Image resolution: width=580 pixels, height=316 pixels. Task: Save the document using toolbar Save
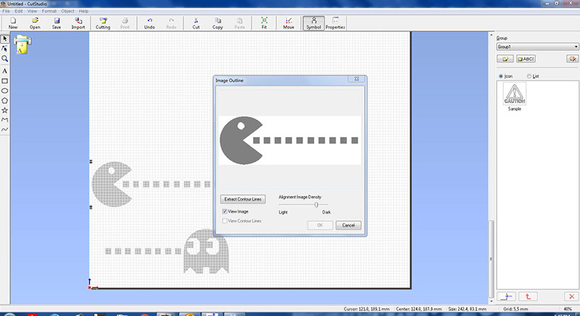point(57,23)
